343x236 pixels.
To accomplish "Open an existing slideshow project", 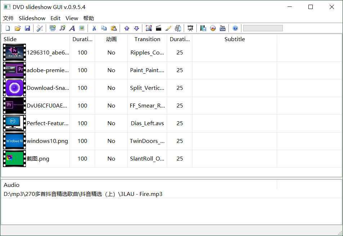I will click(x=17, y=28).
